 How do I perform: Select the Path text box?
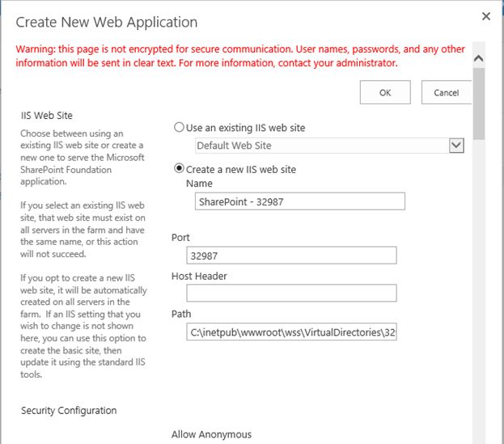292,332
